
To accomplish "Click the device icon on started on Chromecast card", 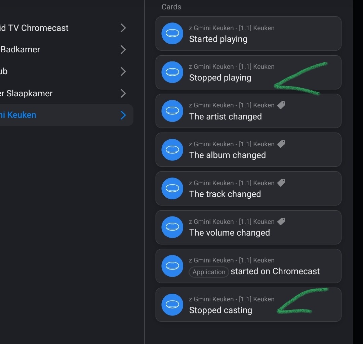I will point(172,266).
